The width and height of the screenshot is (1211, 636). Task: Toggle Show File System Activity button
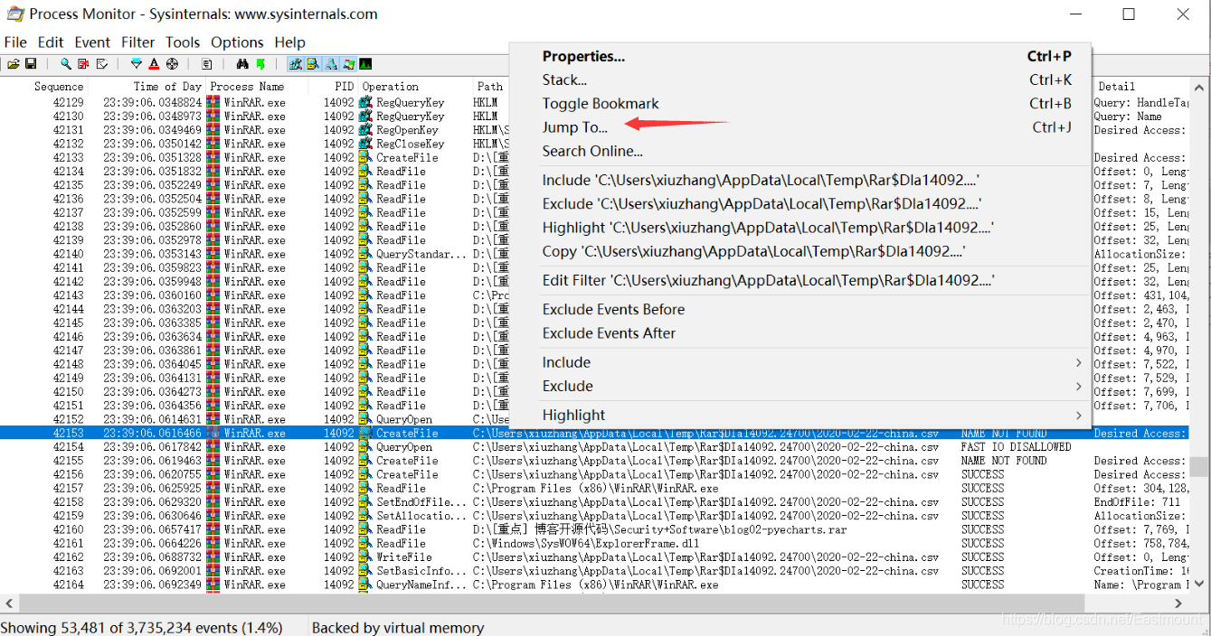[x=312, y=64]
